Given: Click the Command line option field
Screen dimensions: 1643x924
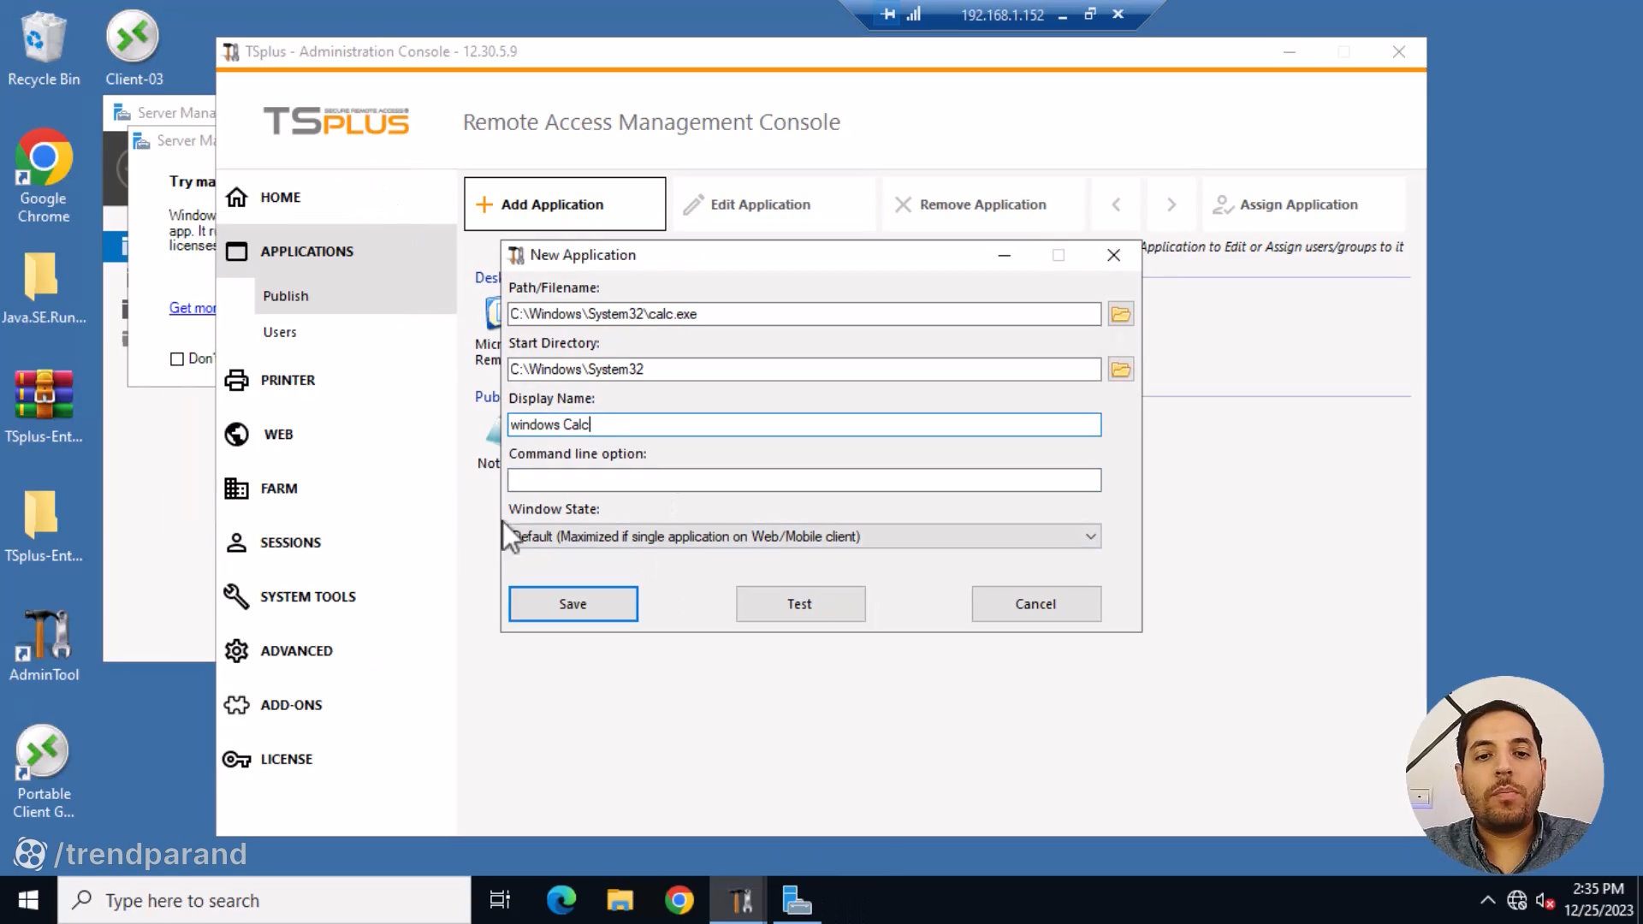Looking at the screenshot, I should [804, 480].
